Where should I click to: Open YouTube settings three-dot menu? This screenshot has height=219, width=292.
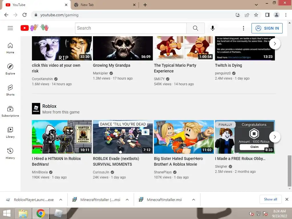coord(244,28)
